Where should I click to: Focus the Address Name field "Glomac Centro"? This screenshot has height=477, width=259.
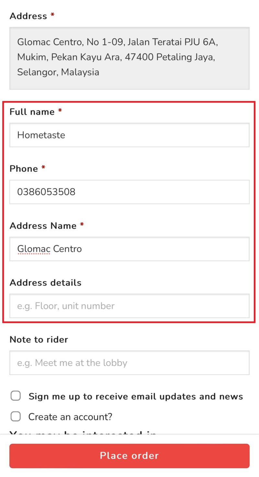pyautogui.click(x=129, y=249)
